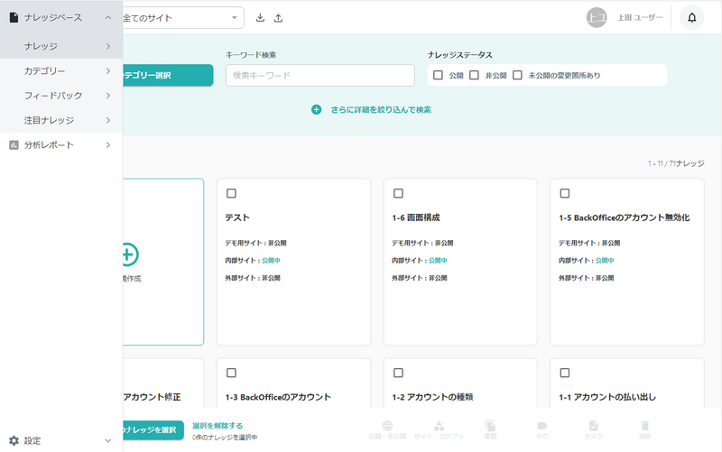The height and width of the screenshot is (452, 722).
Task: Click the 分析レポート chart icon
Action: pos(14,144)
